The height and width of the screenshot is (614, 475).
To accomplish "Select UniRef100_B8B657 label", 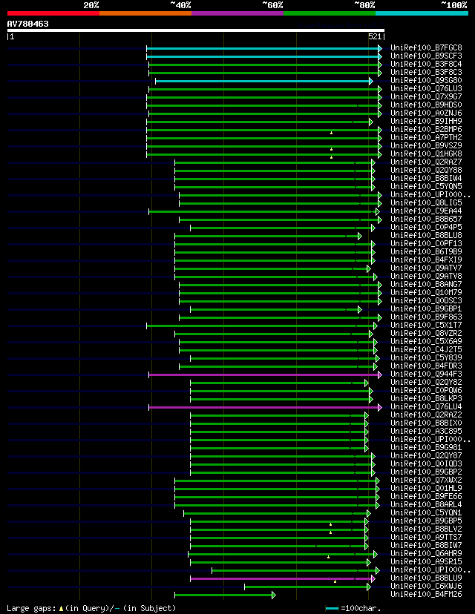I will click(x=427, y=219).
